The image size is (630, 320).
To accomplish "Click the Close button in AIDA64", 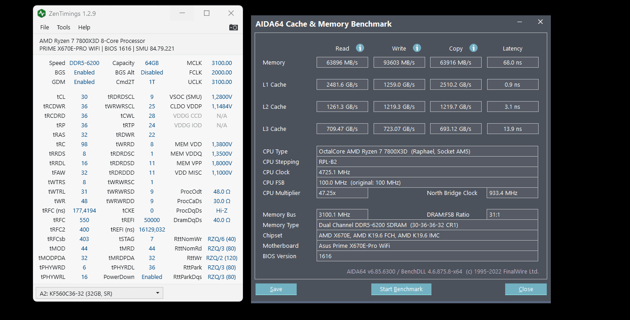I will click(x=526, y=289).
